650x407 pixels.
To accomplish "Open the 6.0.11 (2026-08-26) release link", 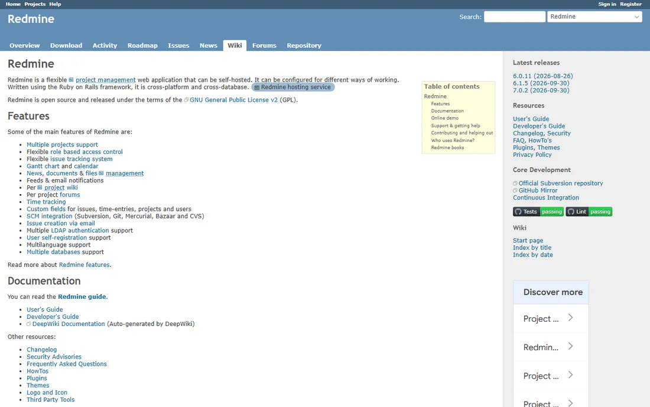I will [x=542, y=76].
